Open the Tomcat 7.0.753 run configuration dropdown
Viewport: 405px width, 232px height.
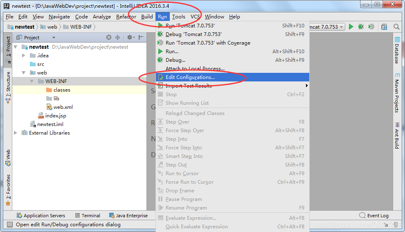tap(327, 27)
